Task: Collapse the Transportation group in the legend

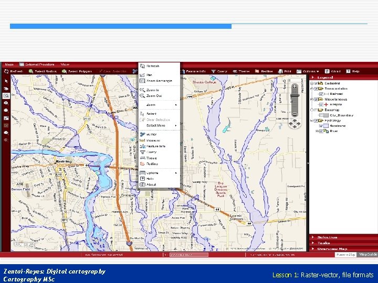Action: [312, 89]
